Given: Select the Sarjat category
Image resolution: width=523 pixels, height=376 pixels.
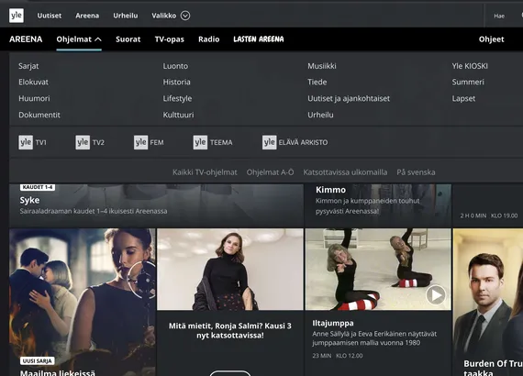Looking at the screenshot, I should [28, 66].
